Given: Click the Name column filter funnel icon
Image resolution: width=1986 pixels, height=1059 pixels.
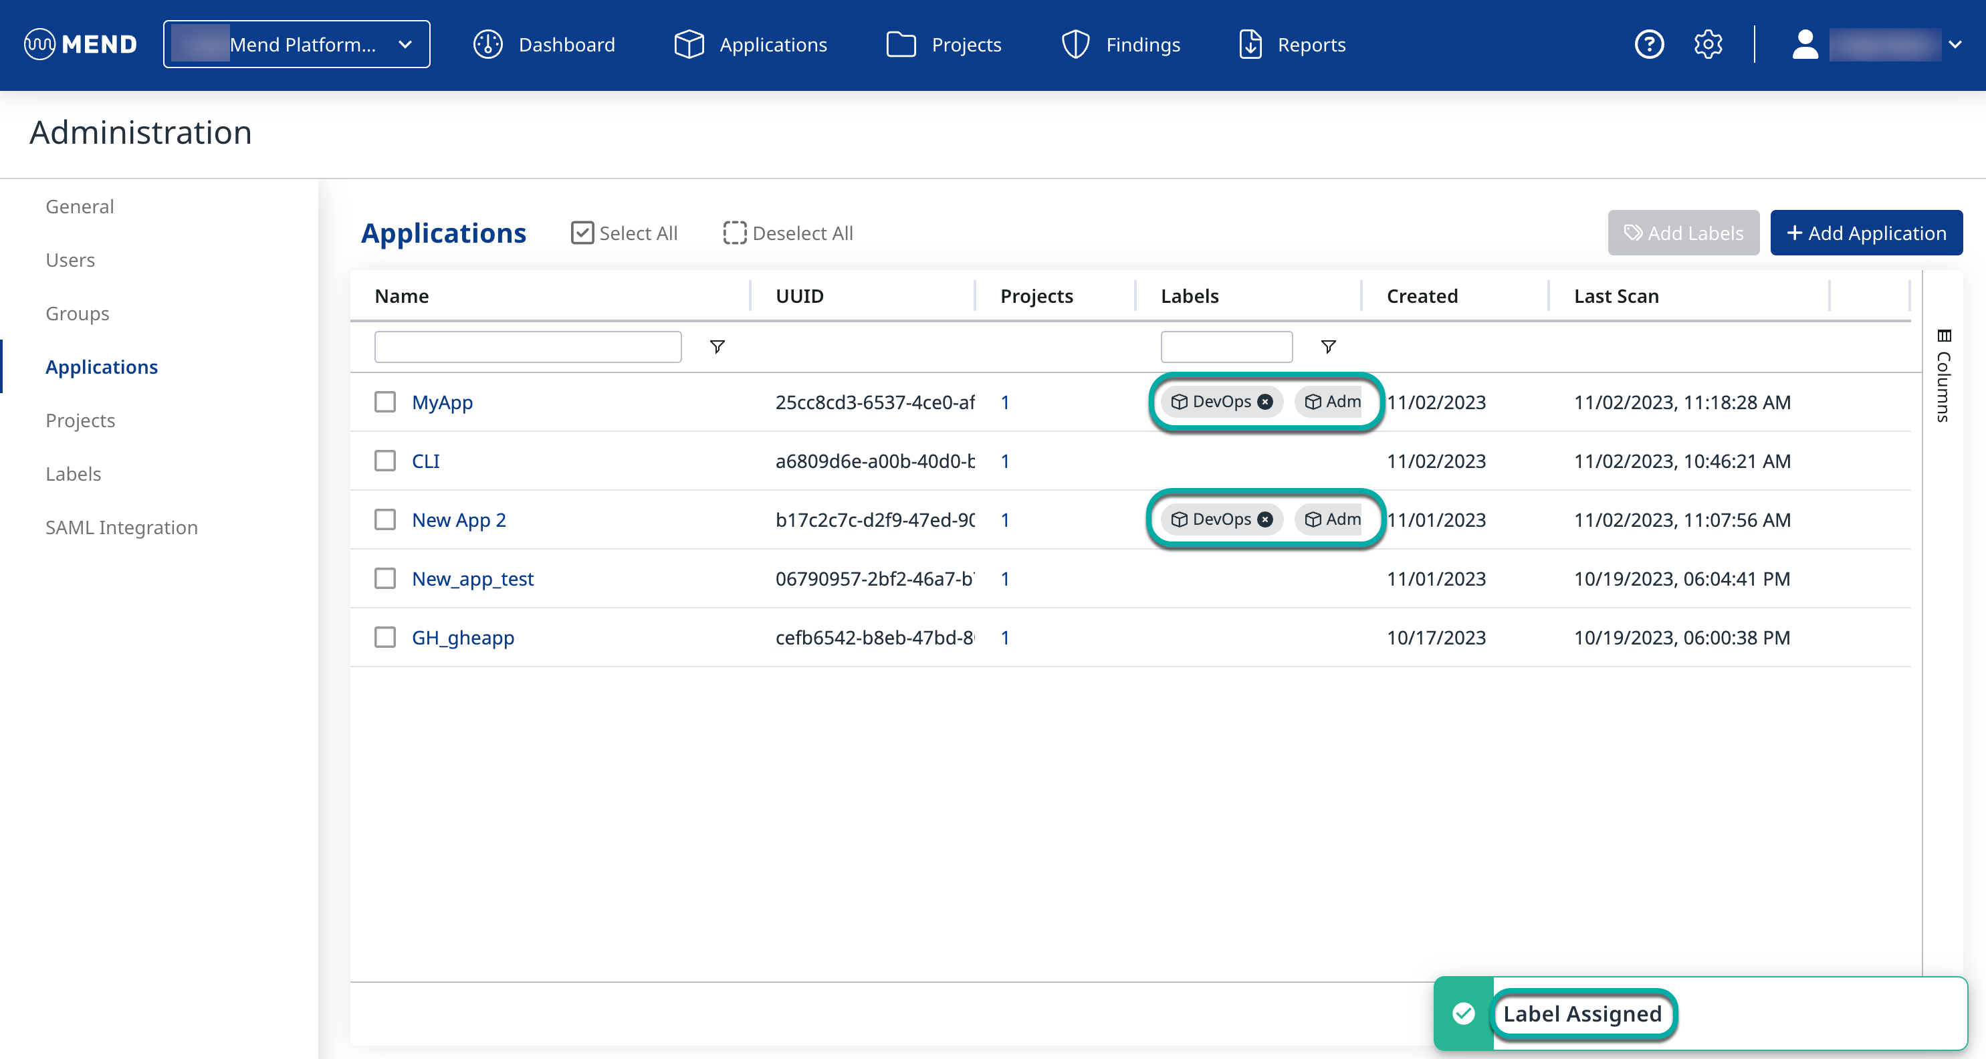Looking at the screenshot, I should [717, 347].
